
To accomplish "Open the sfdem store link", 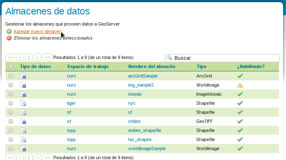I will tap(134, 121).
